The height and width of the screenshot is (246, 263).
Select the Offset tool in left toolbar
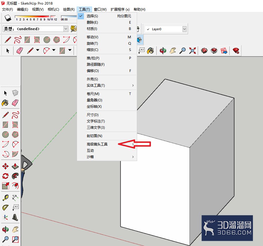(15, 186)
